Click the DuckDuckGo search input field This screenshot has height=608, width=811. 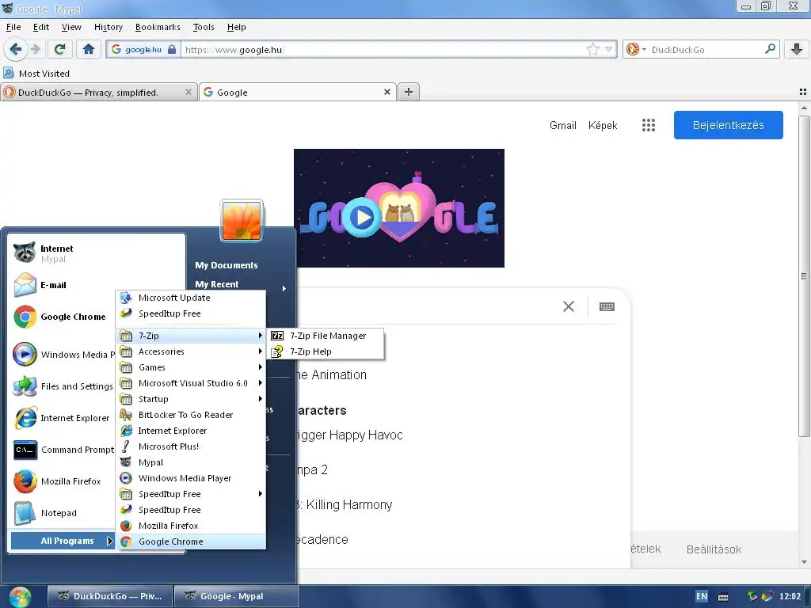pos(706,49)
